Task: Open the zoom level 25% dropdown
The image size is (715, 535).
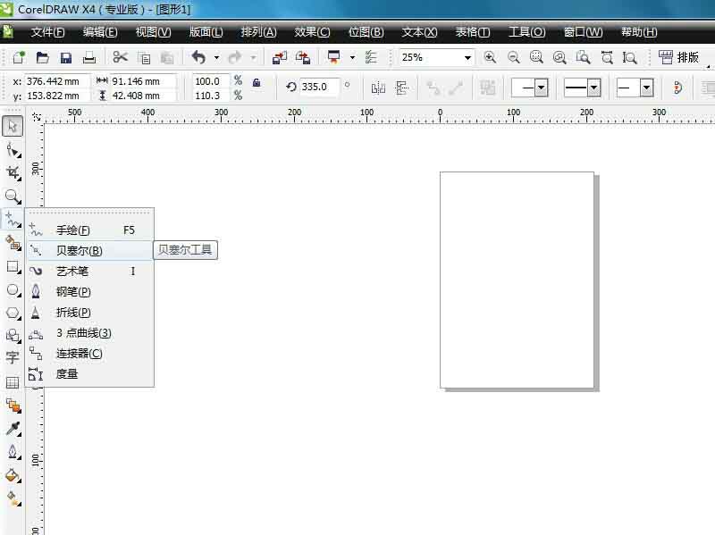Action: [467, 58]
